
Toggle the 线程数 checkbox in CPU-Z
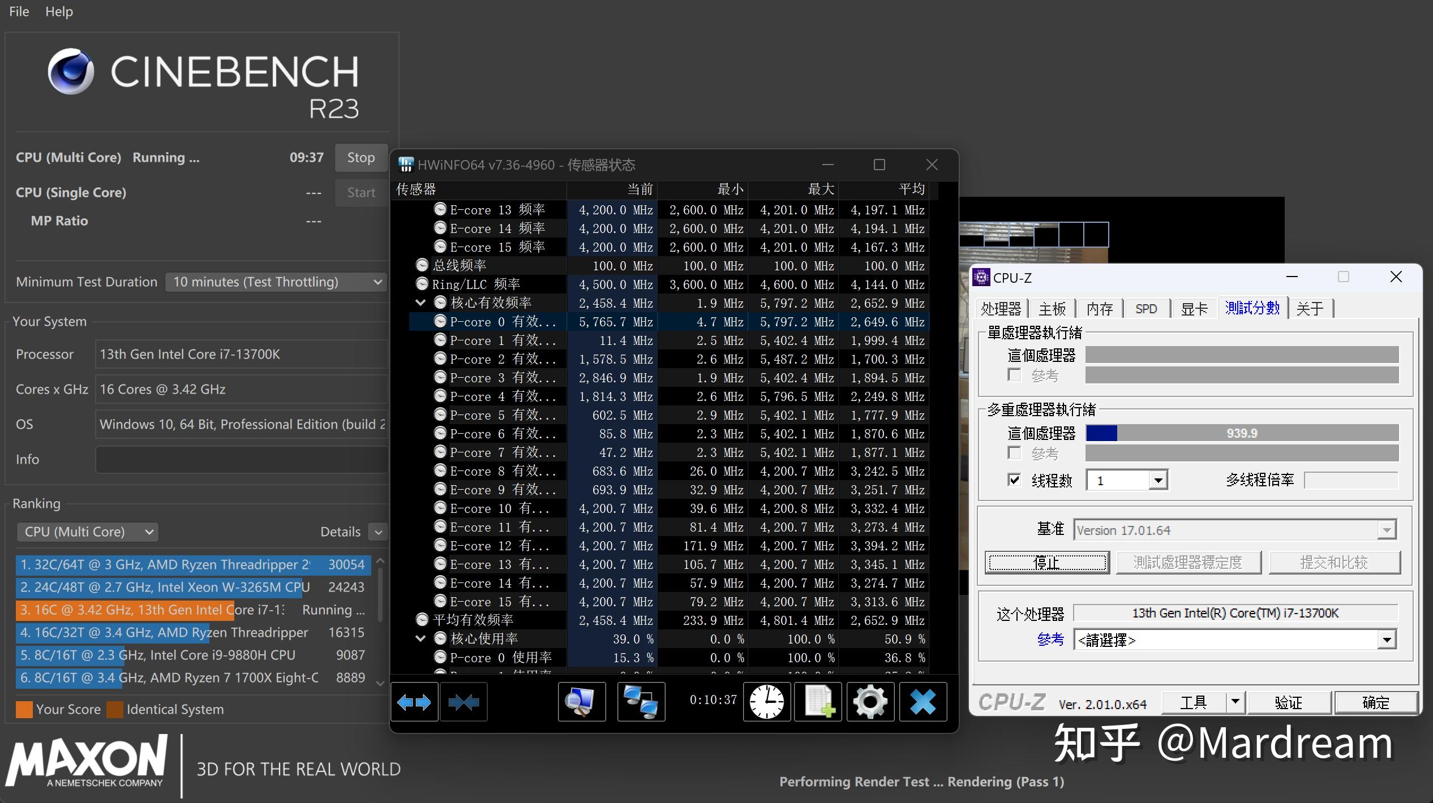[x=1014, y=480]
